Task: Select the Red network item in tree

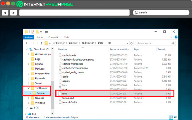Action: coord(34,114)
